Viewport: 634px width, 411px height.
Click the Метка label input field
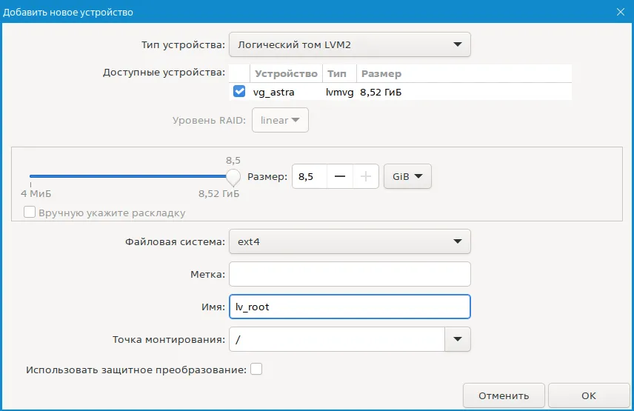click(350, 274)
